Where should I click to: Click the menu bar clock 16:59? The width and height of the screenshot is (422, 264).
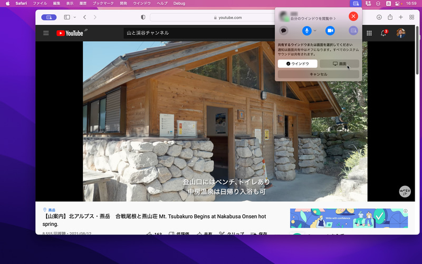pos(411,4)
